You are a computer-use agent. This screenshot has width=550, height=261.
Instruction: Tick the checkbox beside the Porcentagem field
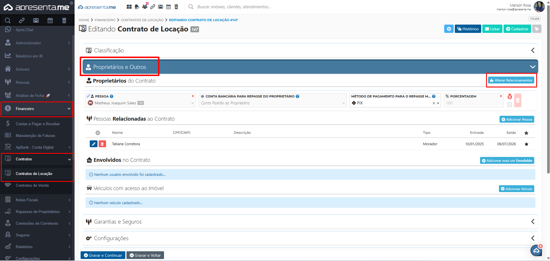tap(509, 105)
